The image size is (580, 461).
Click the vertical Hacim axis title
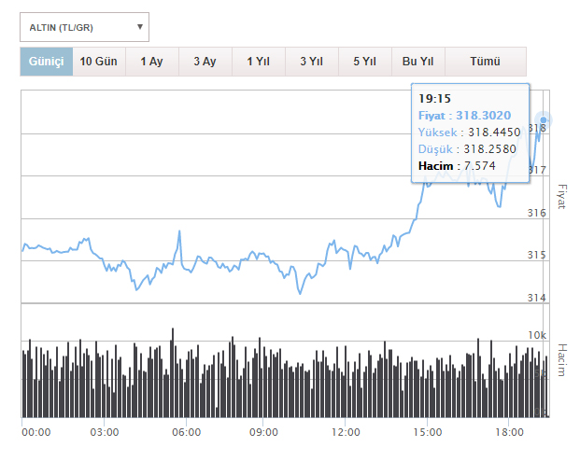tap(562, 360)
